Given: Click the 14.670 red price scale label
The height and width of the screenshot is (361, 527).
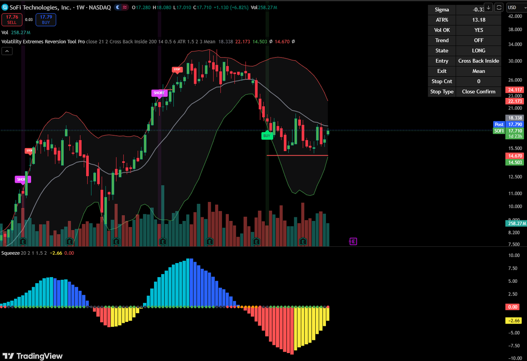Looking at the screenshot, I should pyautogui.click(x=515, y=156).
